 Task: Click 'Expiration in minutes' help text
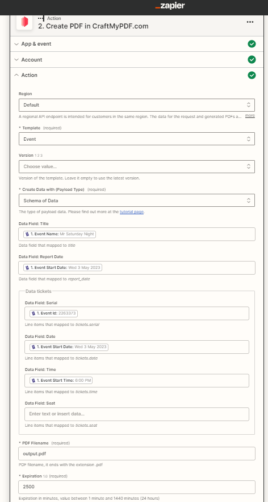(89, 499)
